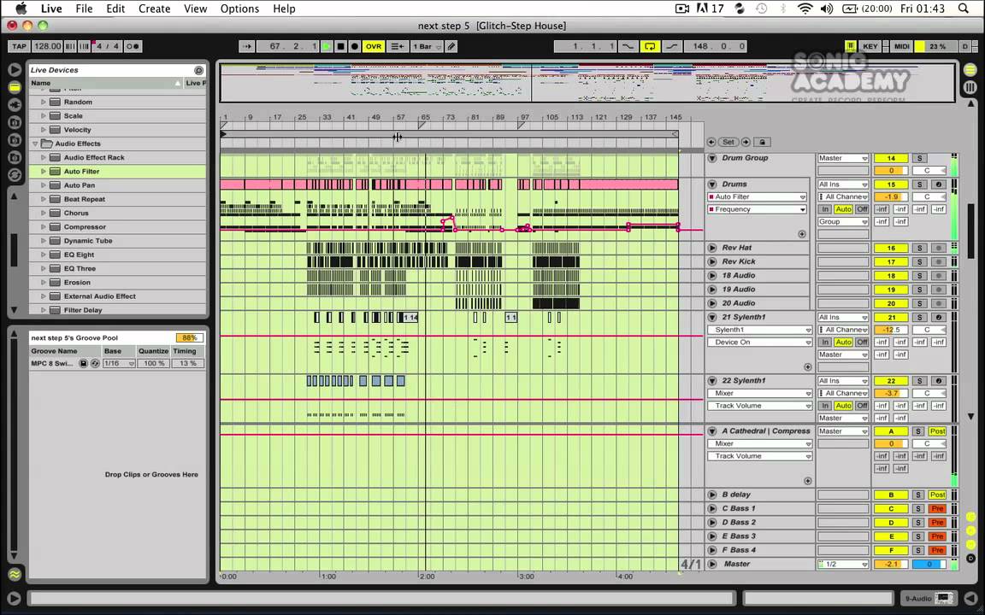The height and width of the screenshot is (615, 985).
Task: Arm the Drums track for recording
Action: tap(939, 184)
